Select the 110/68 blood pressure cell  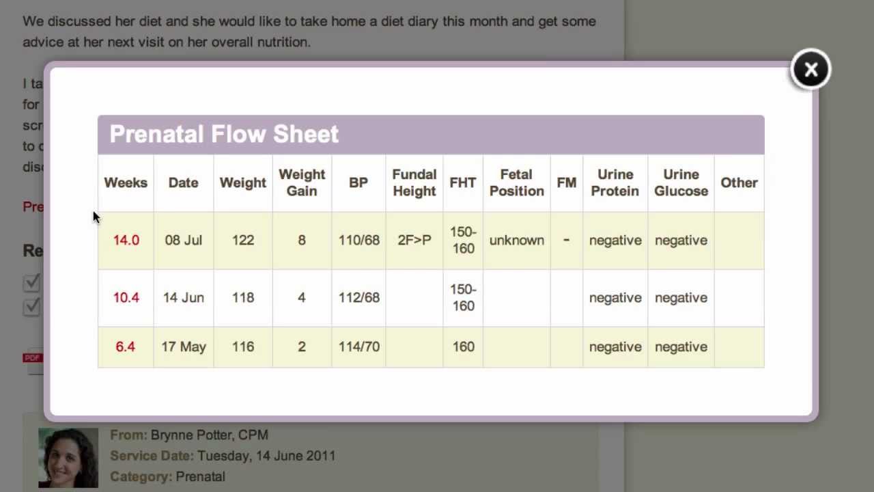tap(358, 241)
